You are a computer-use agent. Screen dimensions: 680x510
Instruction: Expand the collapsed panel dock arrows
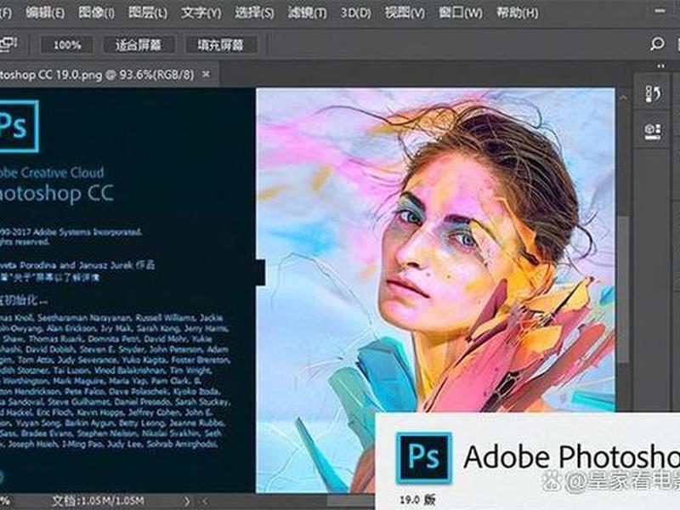pos(661,66)
